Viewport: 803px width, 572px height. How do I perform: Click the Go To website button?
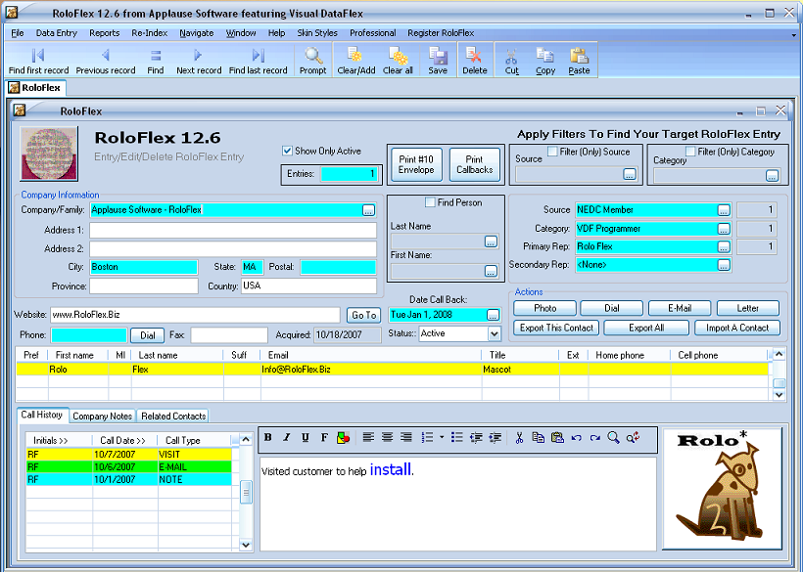tap(364, 316)
